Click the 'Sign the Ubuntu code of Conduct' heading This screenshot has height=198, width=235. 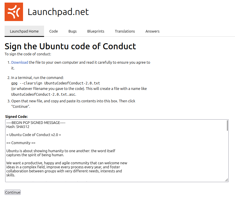coord(70,46)
